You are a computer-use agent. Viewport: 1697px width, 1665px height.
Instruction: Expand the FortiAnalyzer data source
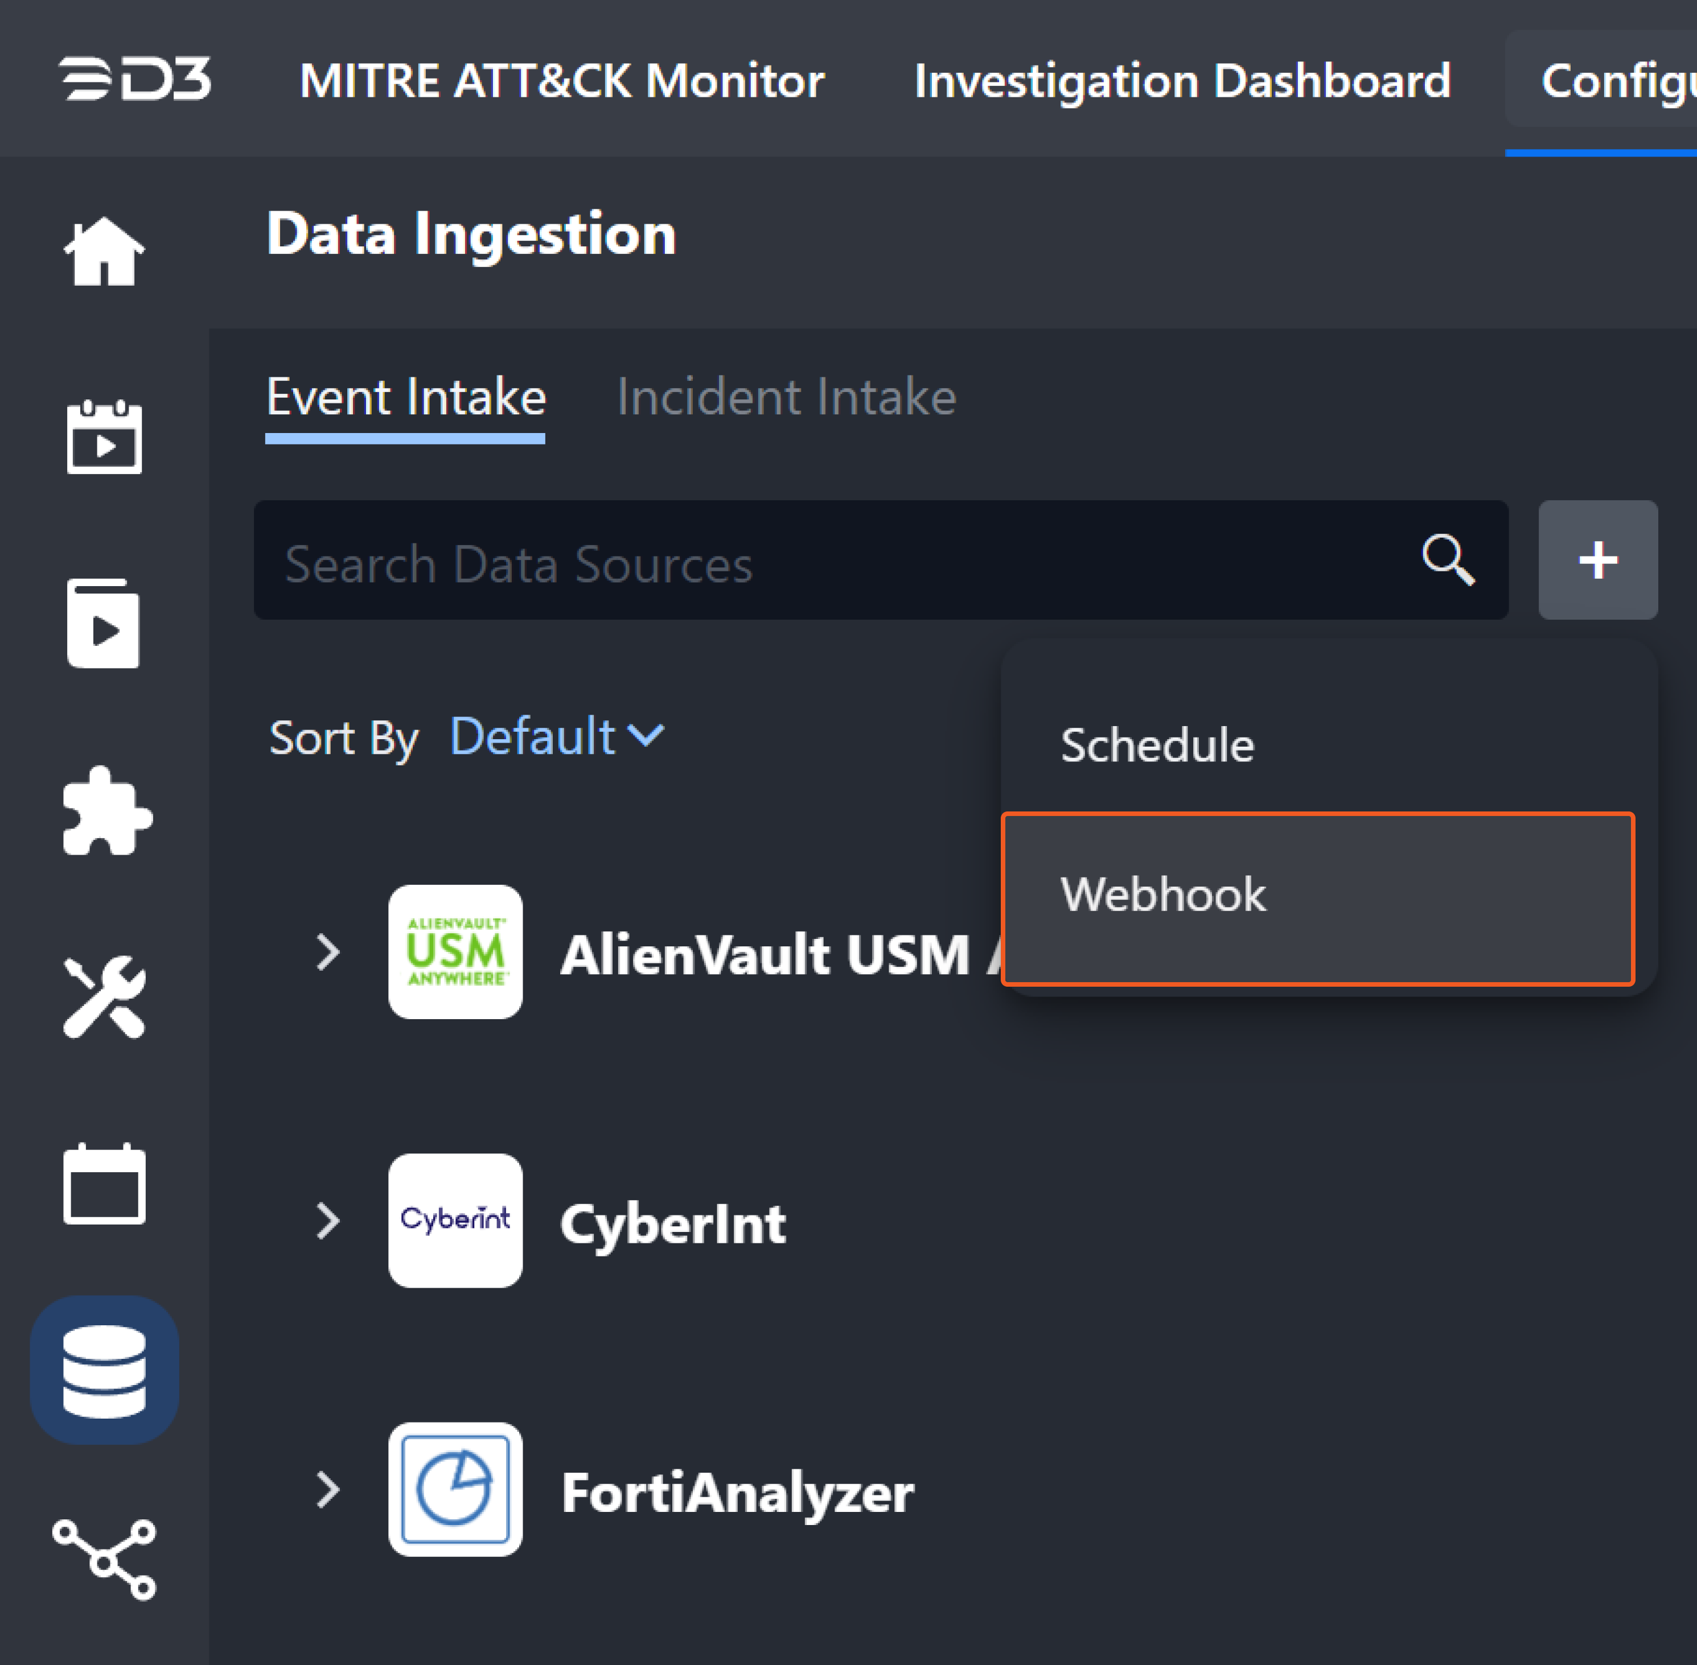[328, 1489]
